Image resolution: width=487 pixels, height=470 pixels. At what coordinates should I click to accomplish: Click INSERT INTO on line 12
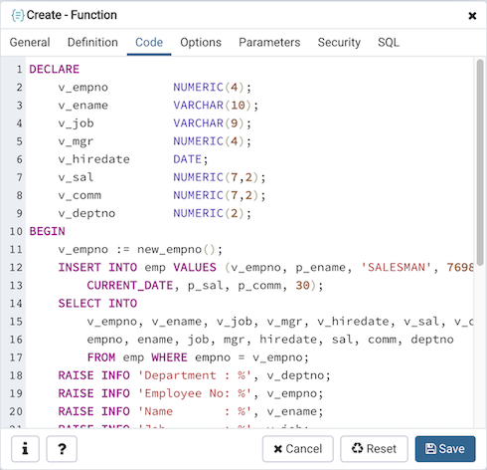pos(97,267)
